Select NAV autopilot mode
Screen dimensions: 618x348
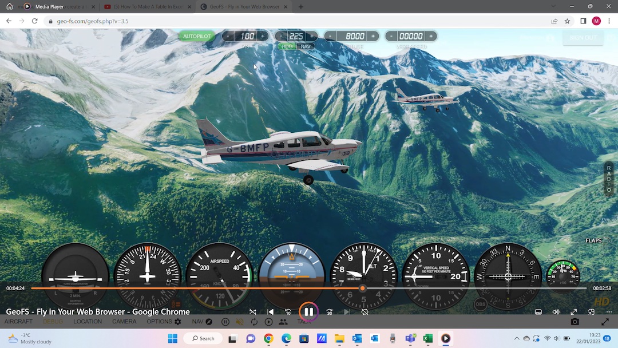(306, 46)
